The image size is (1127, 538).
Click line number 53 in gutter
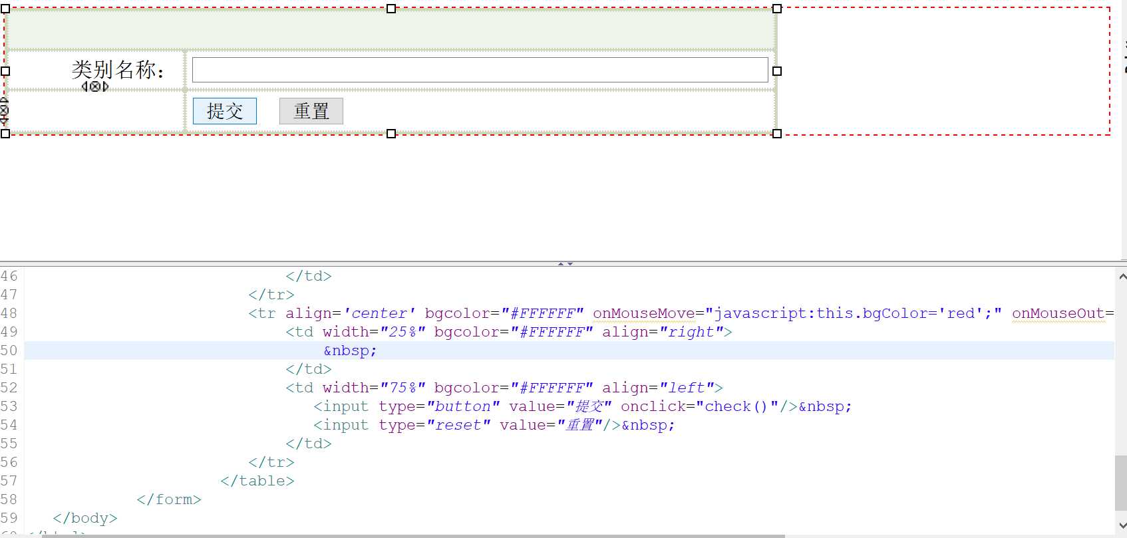pos(9,406)
